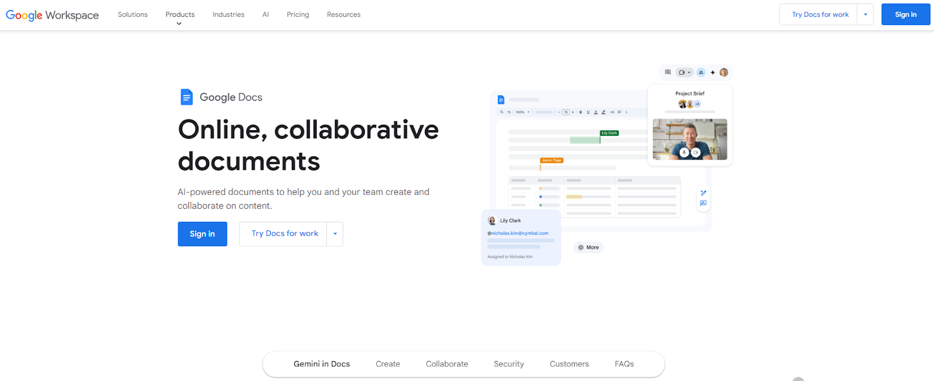
Task: Click the @ More chip in illustration
Action: coord(588,247)
